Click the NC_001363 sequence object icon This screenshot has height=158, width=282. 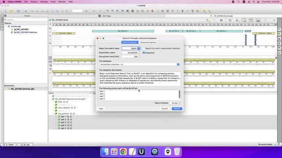pyautogui.click(x=12, y=29)
